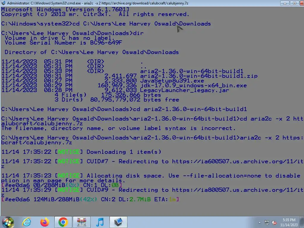Click the JavaSetup8u391.exe file name
304x228 pixels.
tap(172, 81)
